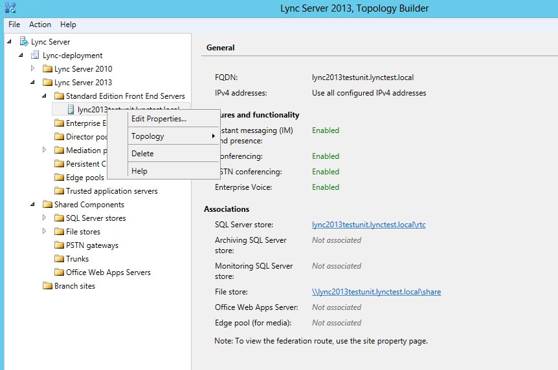
Task: Click the Lync Server root node icon
Action: tap(24, 42)
